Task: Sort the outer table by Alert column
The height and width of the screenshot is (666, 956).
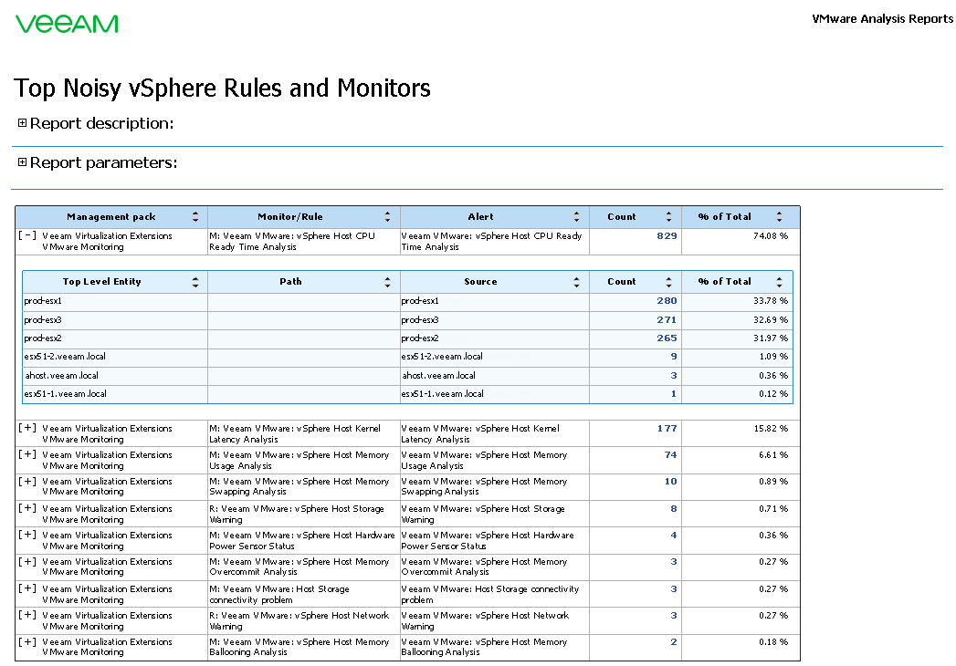Action: click(576, 217)
